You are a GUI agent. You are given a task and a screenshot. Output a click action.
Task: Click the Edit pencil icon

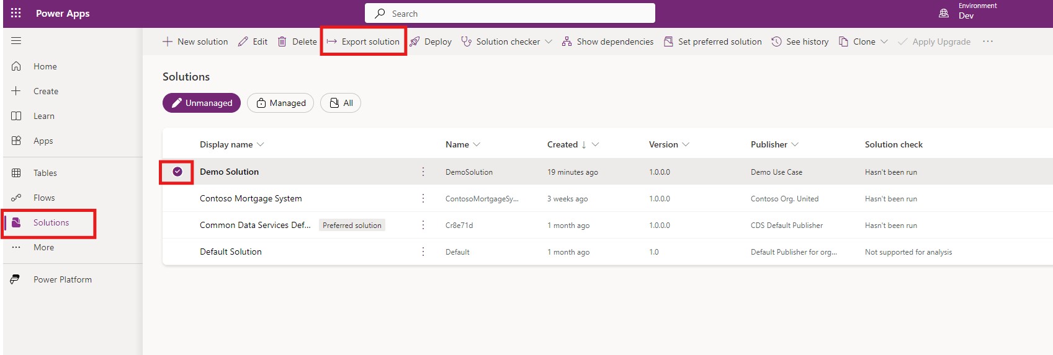click(243, 42)
